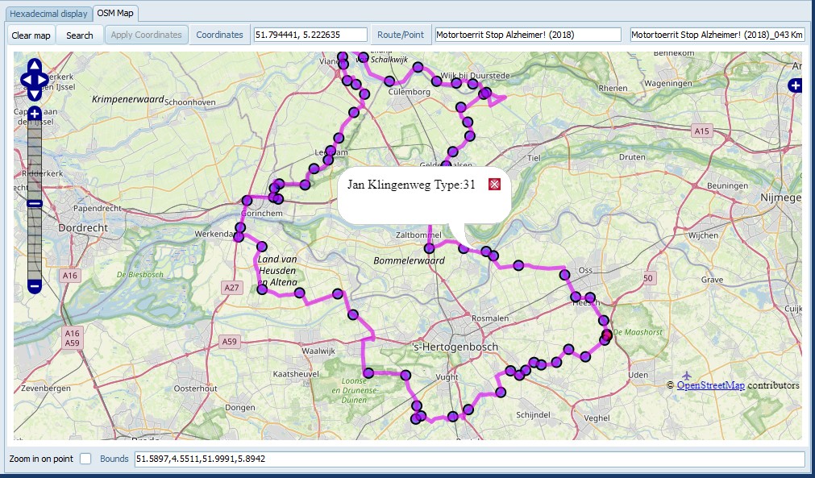Enable the Zoom in on point checkbox
815x478 pixels.
pos(85,459)
